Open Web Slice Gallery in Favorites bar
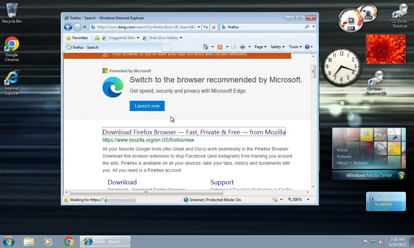 point(162,38)
